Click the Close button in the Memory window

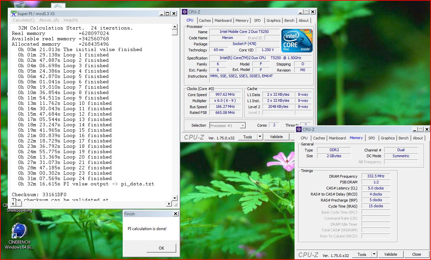(417, 254)
